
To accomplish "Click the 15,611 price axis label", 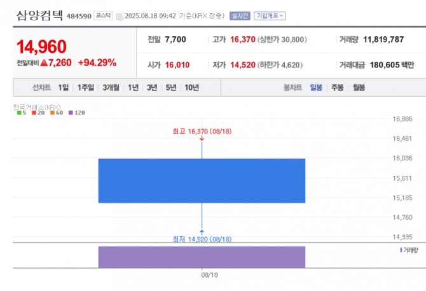I will tap(402, 178).
